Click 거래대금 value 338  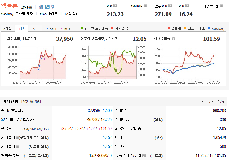223,120
